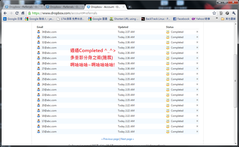Click the user avatar icon beside 27@abc.com
Viewport: 239px width, 147px height.
[39, 69]
